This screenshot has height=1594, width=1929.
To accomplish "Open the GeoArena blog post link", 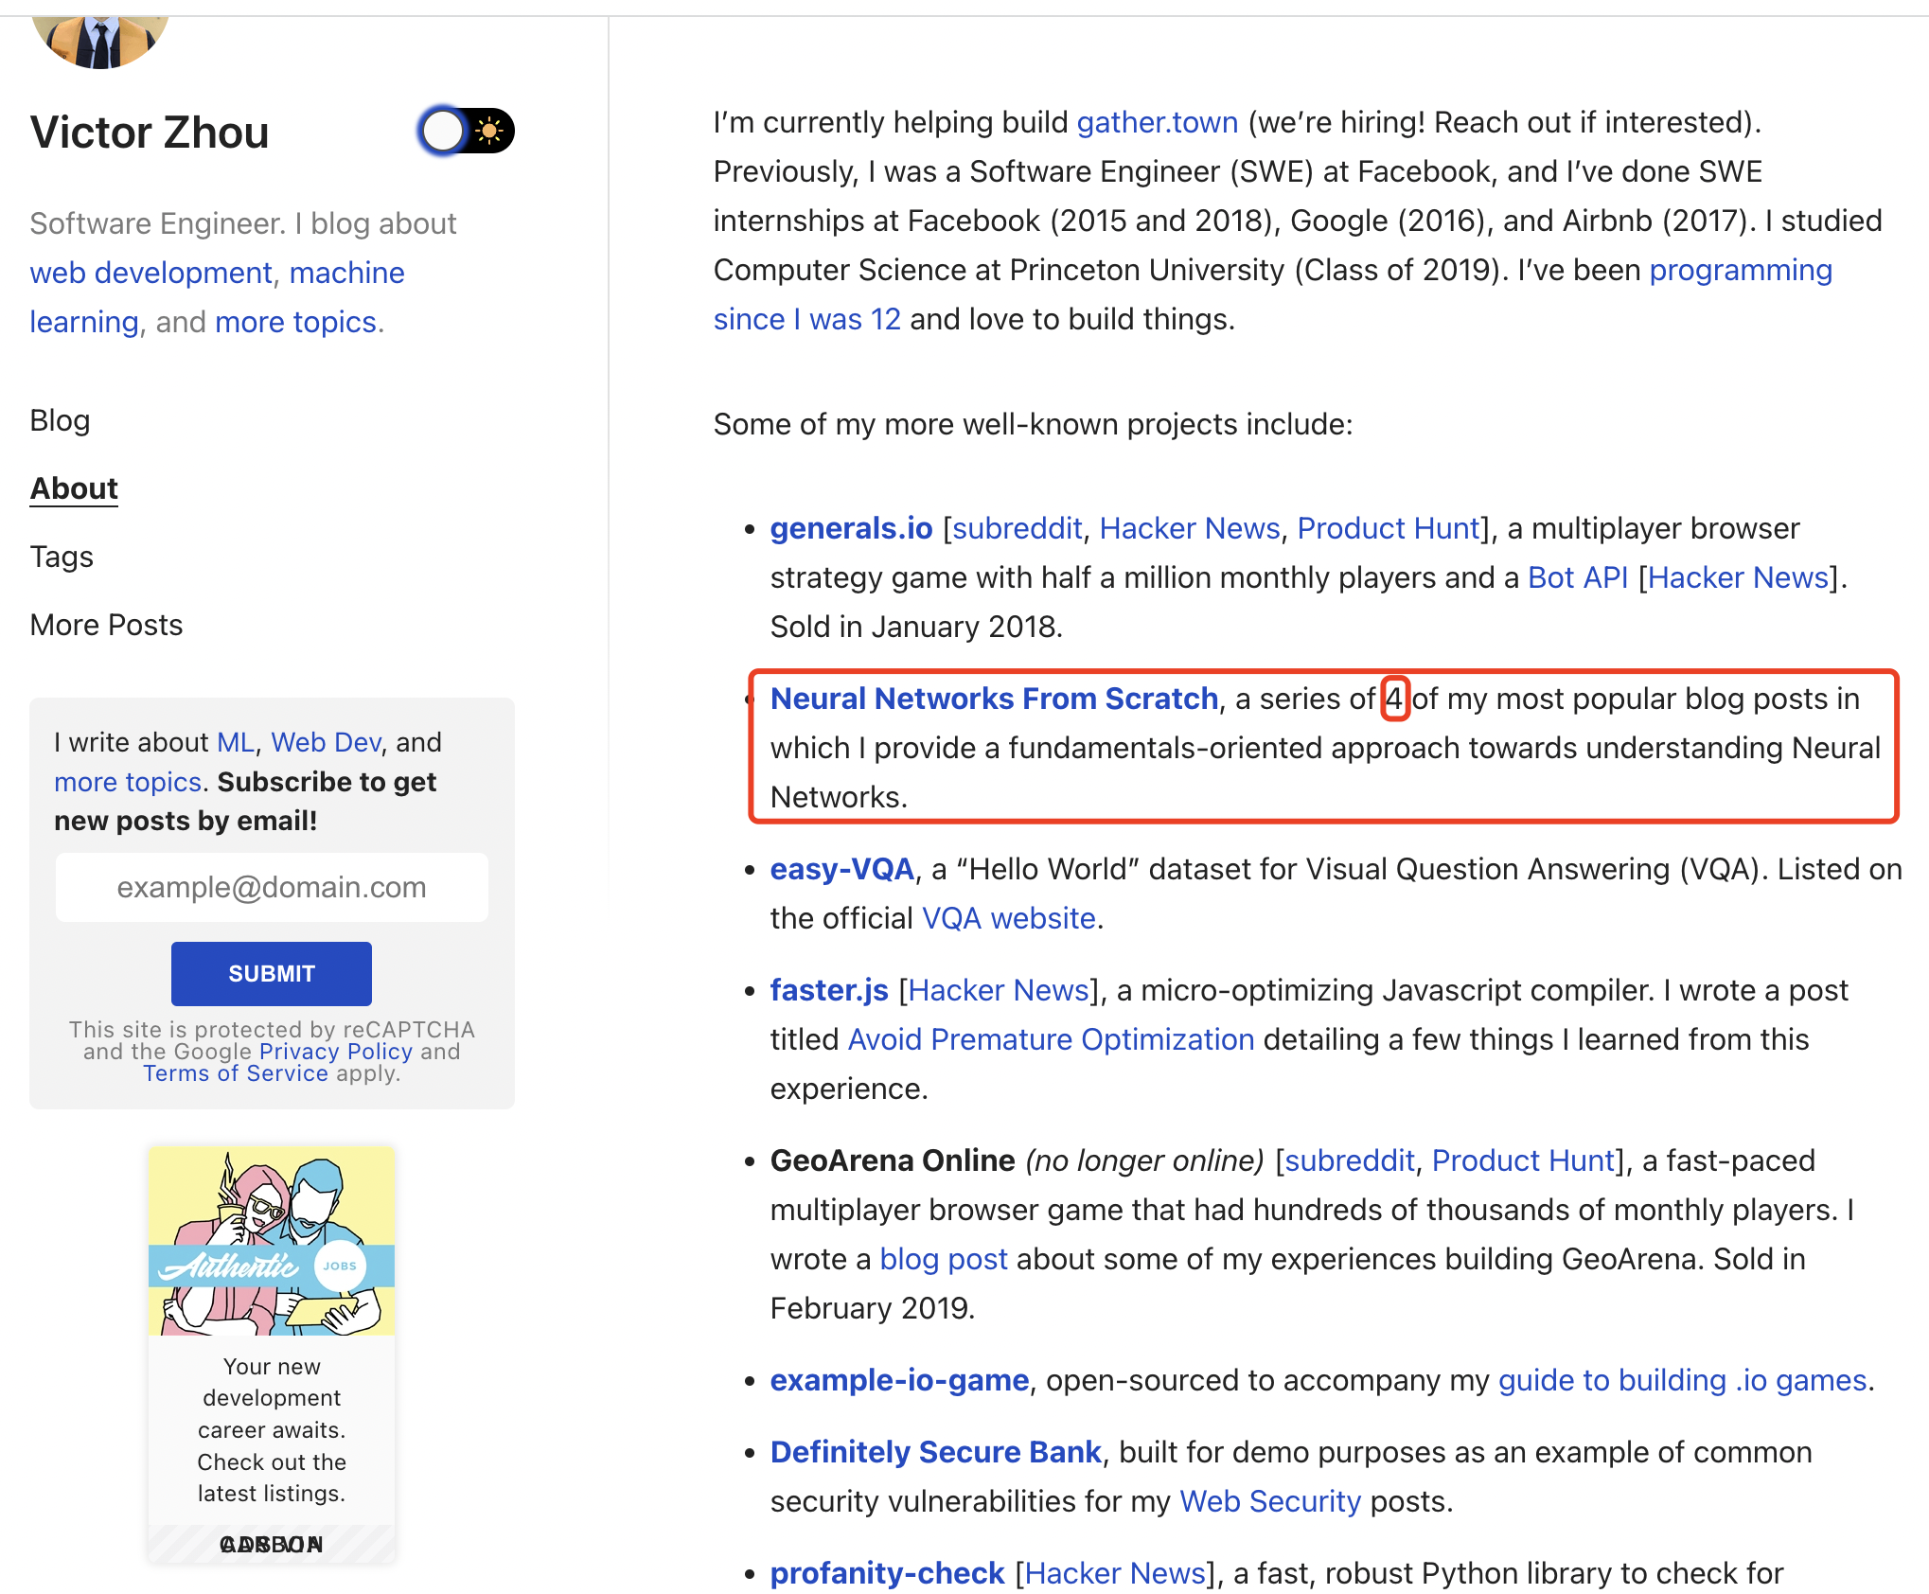I will (944, 1259).
